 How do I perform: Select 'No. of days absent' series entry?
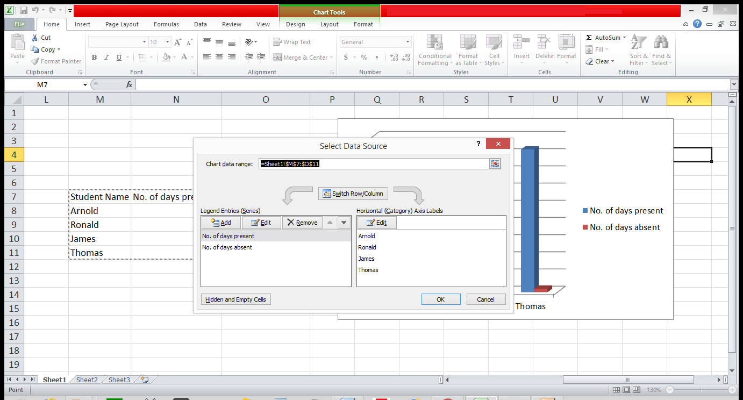276,247
